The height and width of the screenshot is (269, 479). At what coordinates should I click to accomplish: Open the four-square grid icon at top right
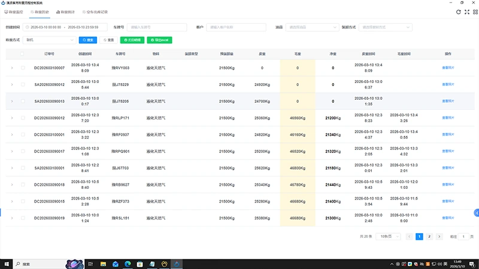475,12
